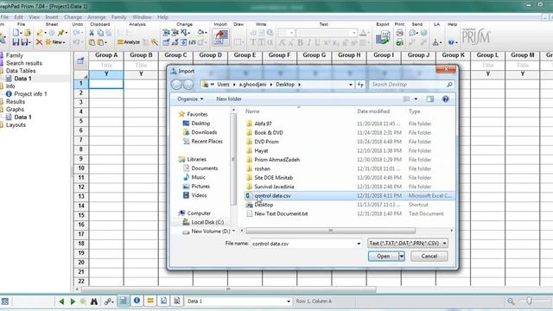The width and height of the screenshot is (553, 311).
Task: Click the Export toolbar icon
Action: [383, 37]
